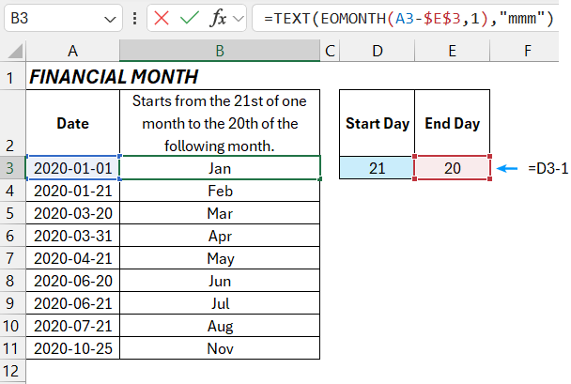The height and width of the screenshot is (384, 571).
Task: Select the End Day value cell 20
Action: (x=452, y=169)
